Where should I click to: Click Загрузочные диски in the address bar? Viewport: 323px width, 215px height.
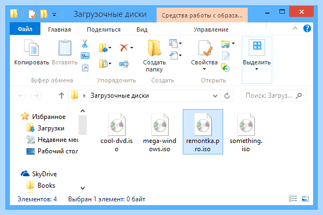click(x=119, y=95)
